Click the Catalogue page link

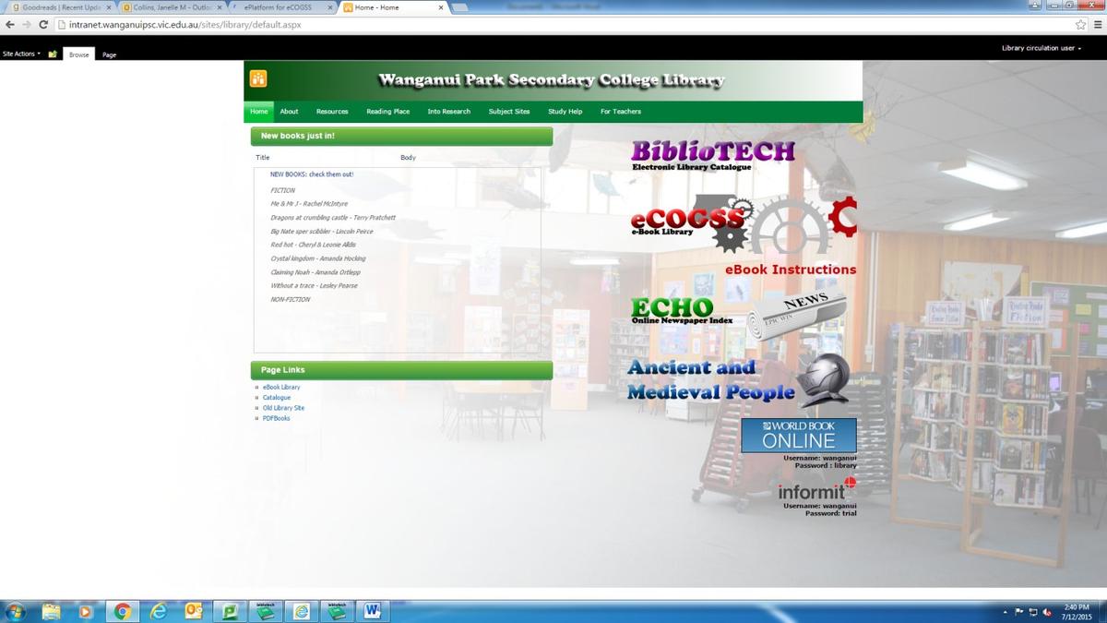[277, 398]
